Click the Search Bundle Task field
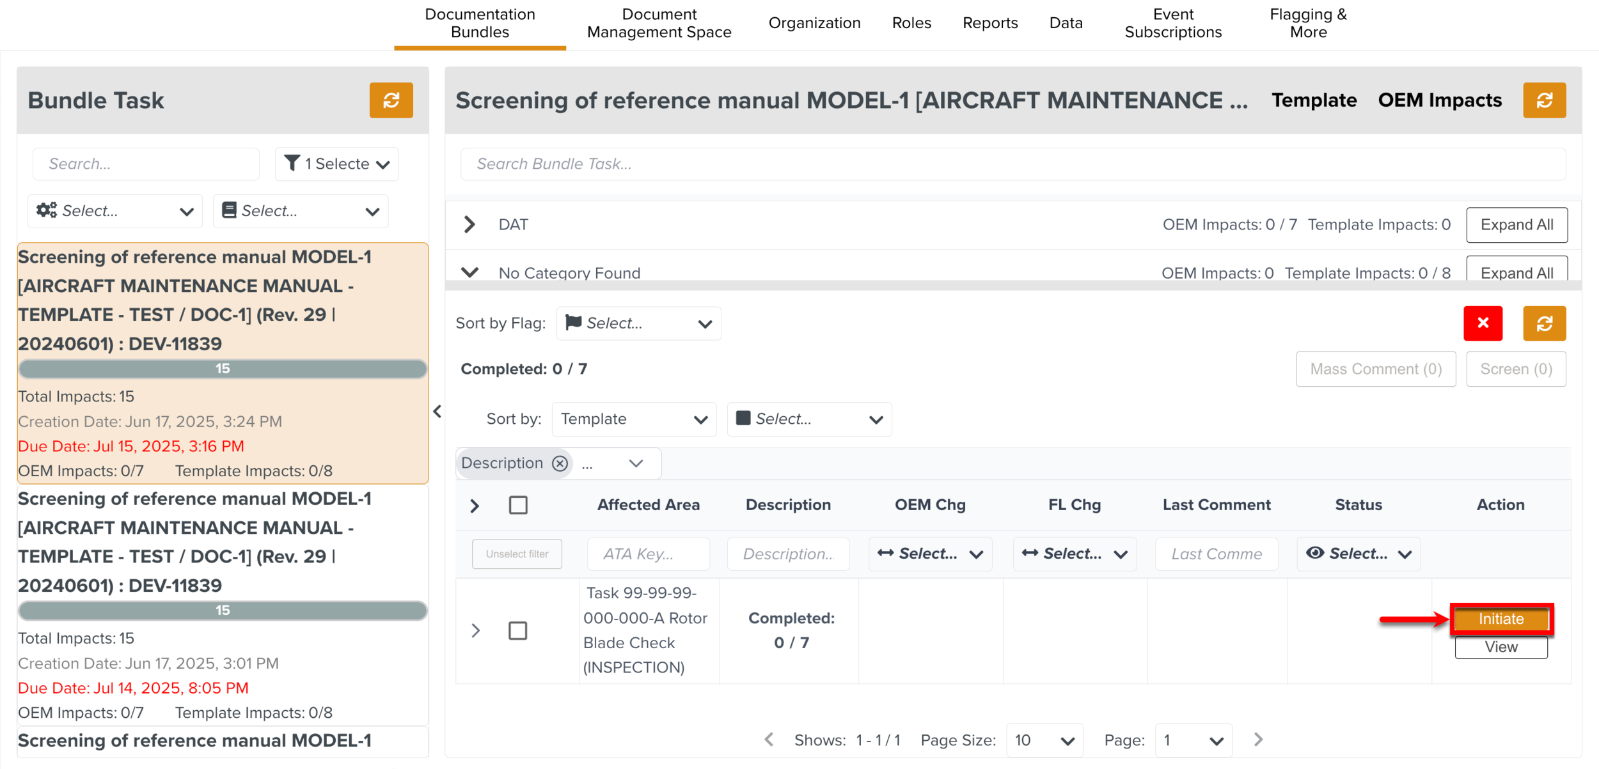The image size is (1599, 769). pyautogui.click(x=1012, y=164)
